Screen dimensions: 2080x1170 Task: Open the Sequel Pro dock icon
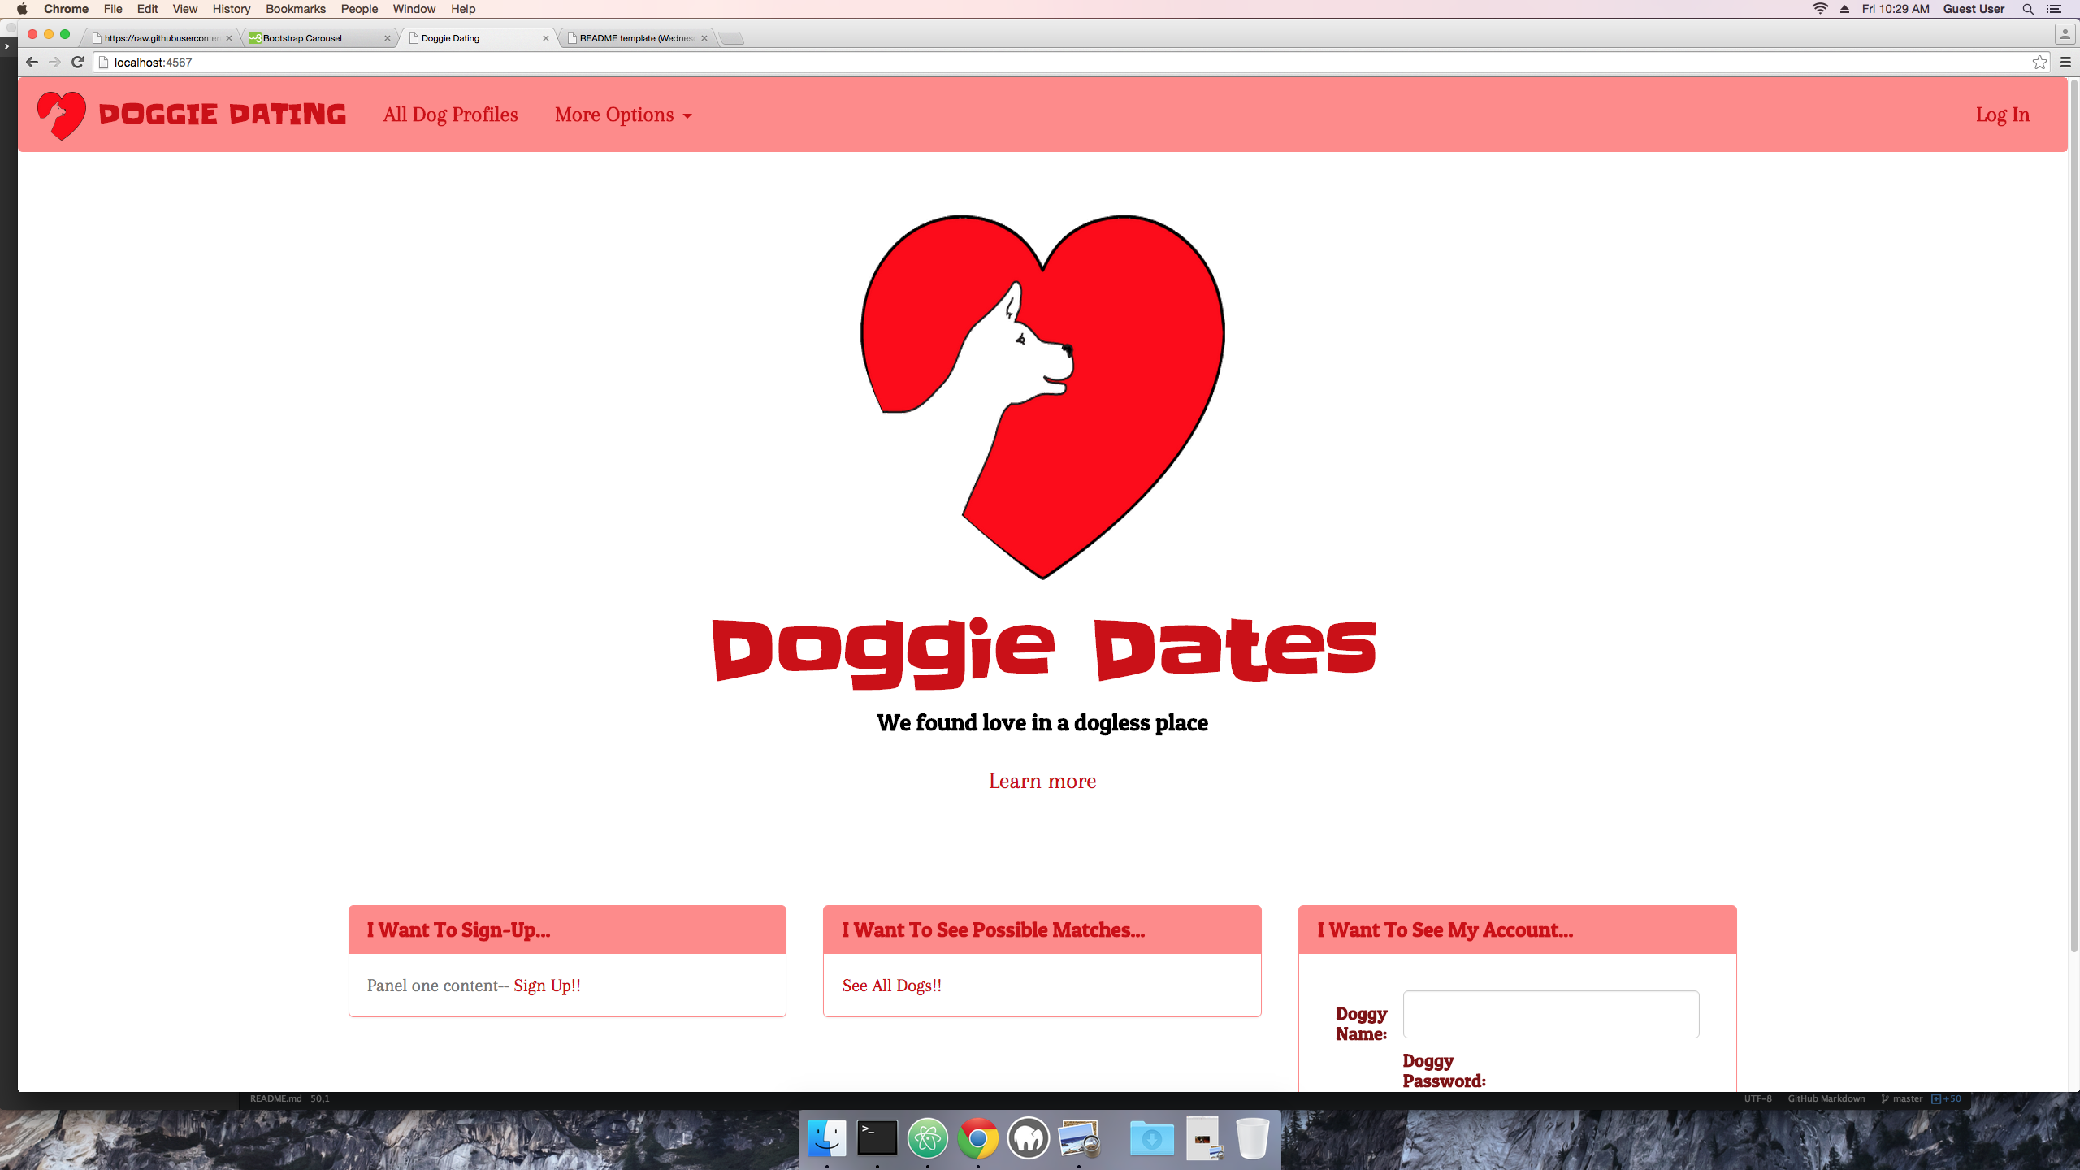tap(1029, 1138)
